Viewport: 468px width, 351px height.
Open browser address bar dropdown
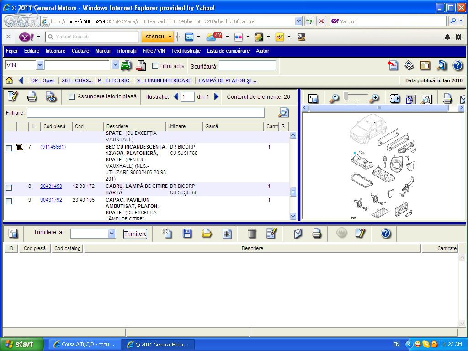298,21
